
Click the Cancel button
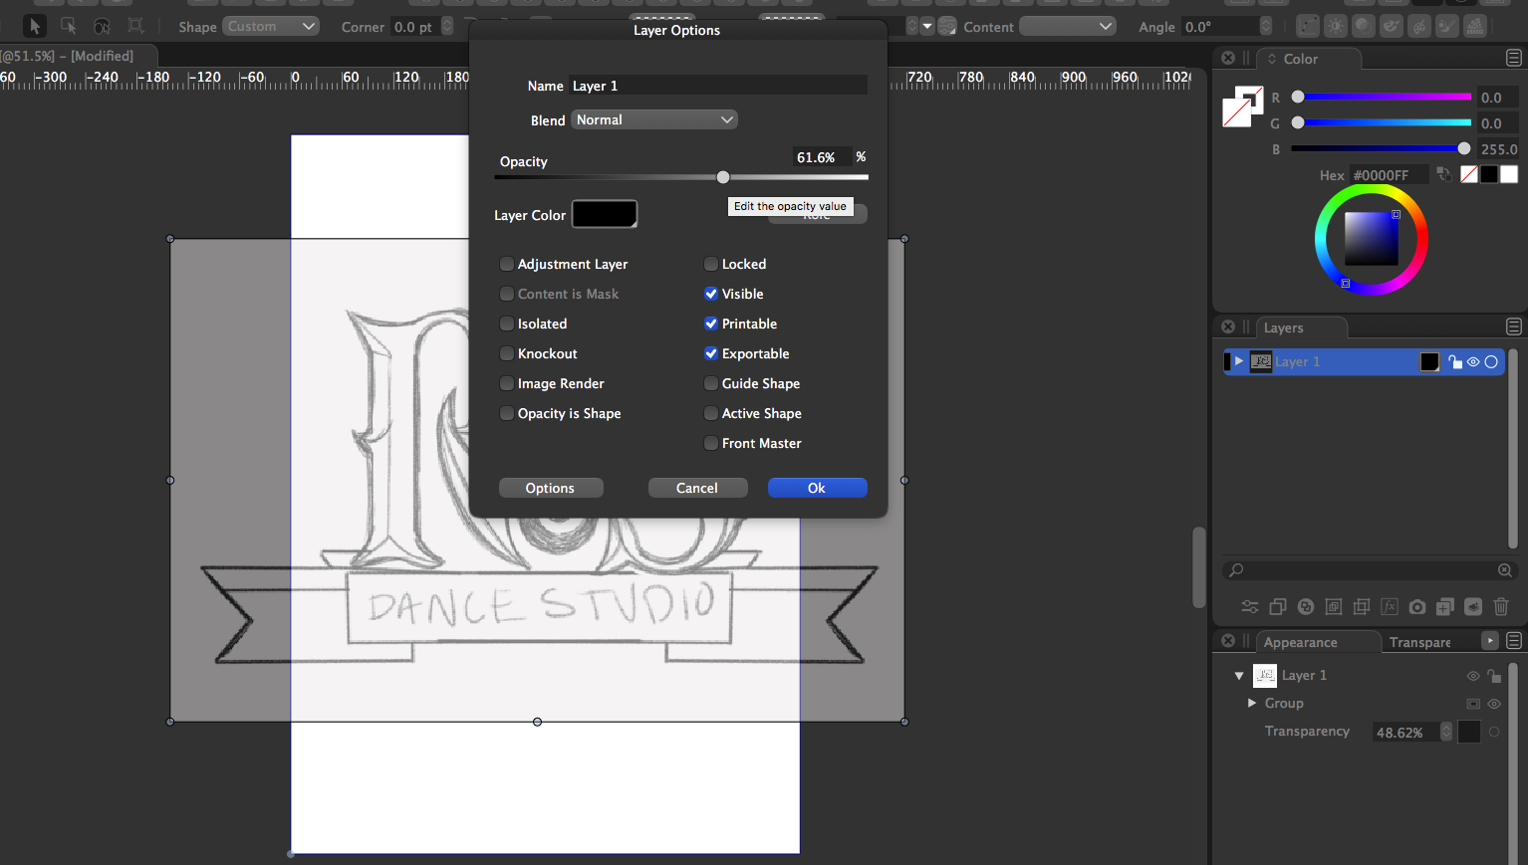tap(696, 488)
